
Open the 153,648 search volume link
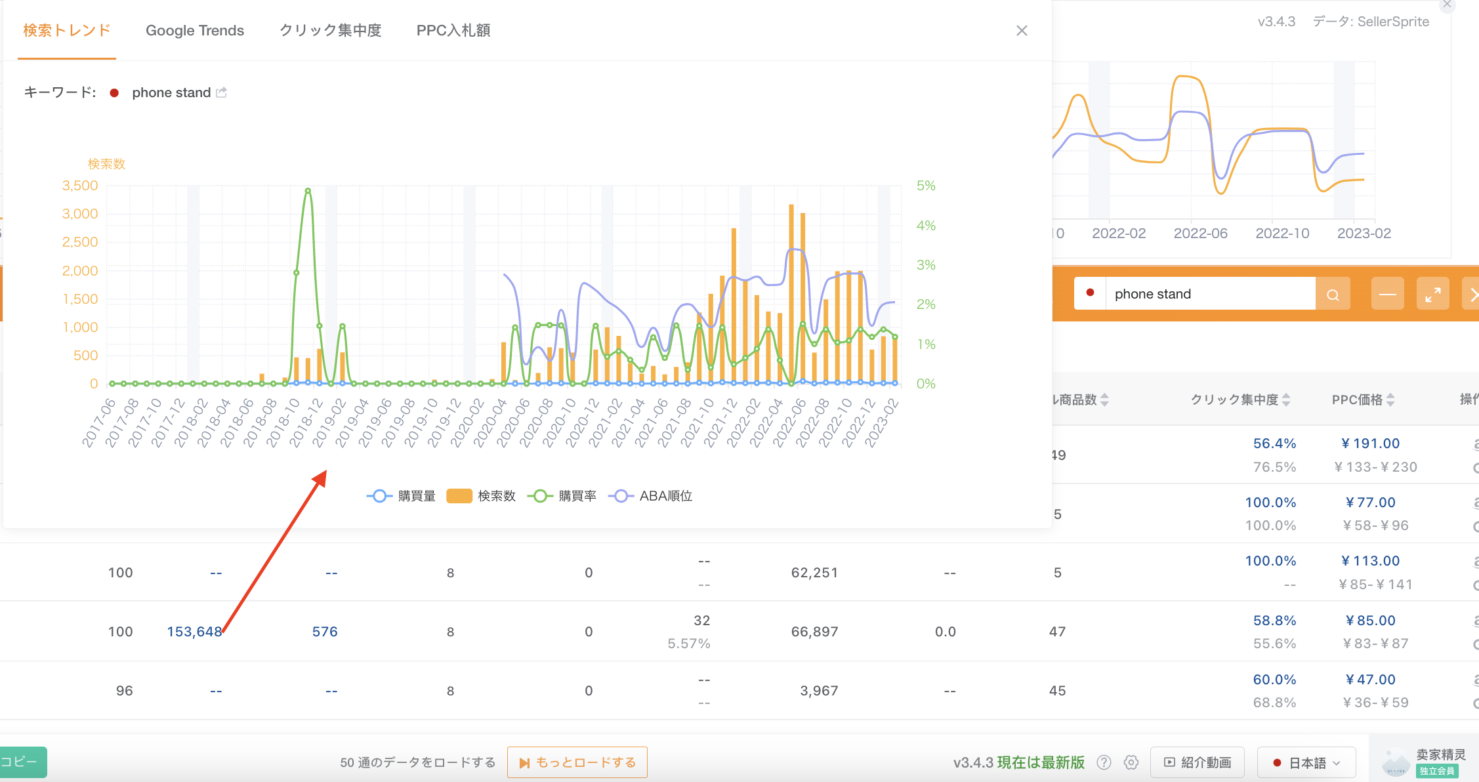click(195, 632)
